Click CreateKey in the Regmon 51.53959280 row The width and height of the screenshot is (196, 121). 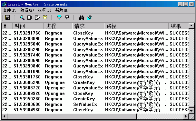[x=84, y=99]
